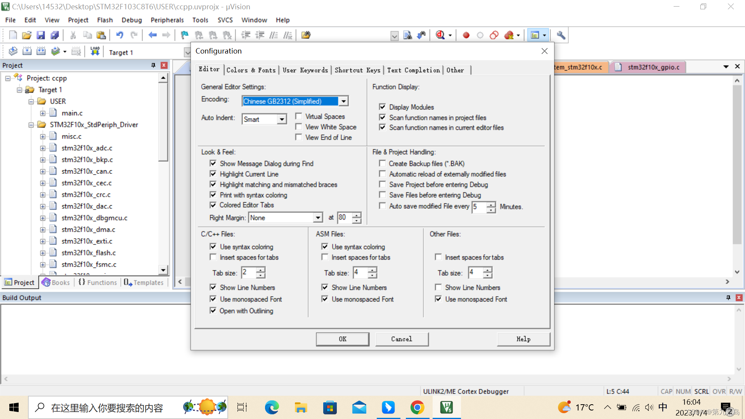Click the Window layout toolbar icon

535,35
